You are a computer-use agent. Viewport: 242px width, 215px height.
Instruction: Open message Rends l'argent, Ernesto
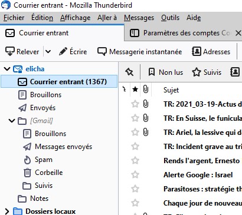(202, 161)
